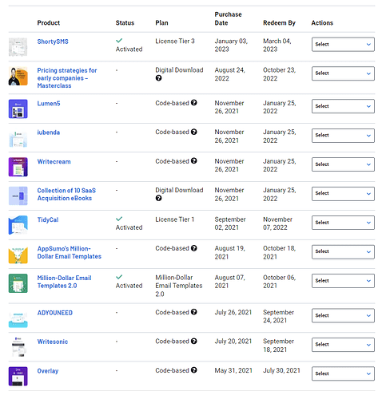Open Million-Dollar Email Templates 2.0 link
This screenshot has width=390, height=399.
(64, 282)
